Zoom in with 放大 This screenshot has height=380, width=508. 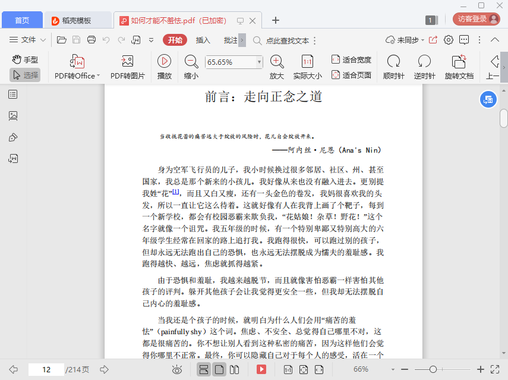click(277, 67)
